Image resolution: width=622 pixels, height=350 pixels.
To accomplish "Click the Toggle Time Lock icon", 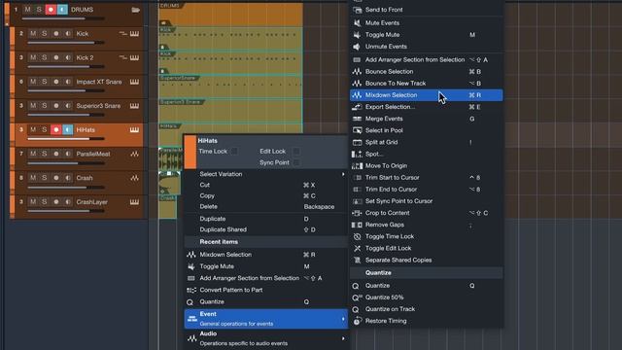I will (357, 236).
